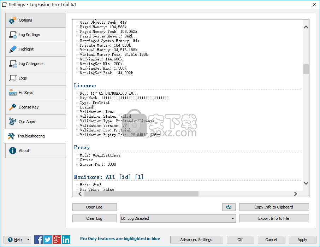Switch to the Log Settings tab
Viewport: 320px width, 247px height.
click(x=36, y=35)
